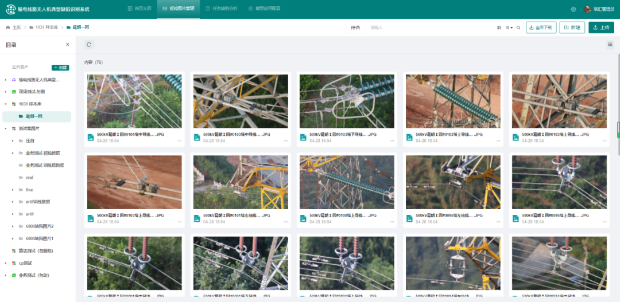Image resolution: width=620 pixels, height=302 pixels.
Task: Open the #0104塔中导线 image thumbnail
Action: (x=134, y=101)
